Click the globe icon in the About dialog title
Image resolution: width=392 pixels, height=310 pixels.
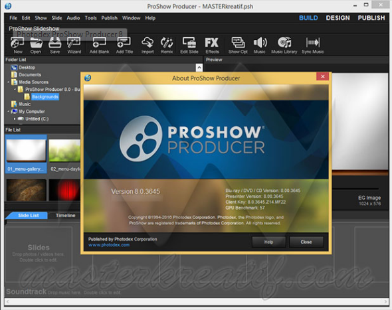point(88,78)
